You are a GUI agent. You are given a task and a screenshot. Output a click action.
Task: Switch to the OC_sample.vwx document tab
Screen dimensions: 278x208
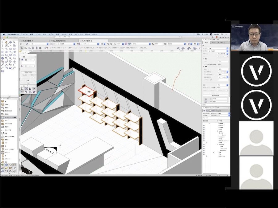click(59, 41)
